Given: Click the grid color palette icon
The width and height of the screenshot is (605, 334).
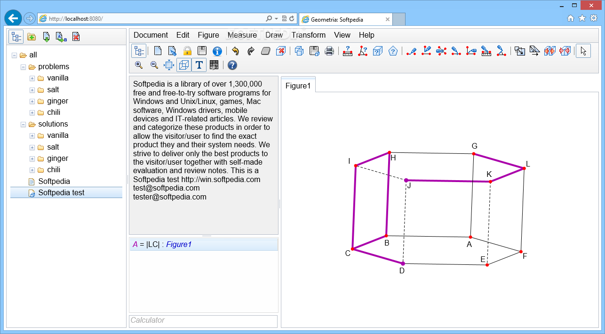Looking at the screenshot, I should (214, 65).
